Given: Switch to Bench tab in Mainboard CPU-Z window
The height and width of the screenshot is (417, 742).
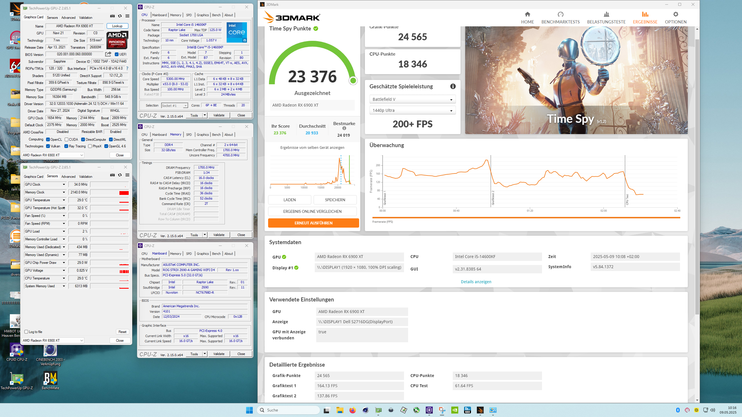Looking at the screenshot, I should click(217, 254).
